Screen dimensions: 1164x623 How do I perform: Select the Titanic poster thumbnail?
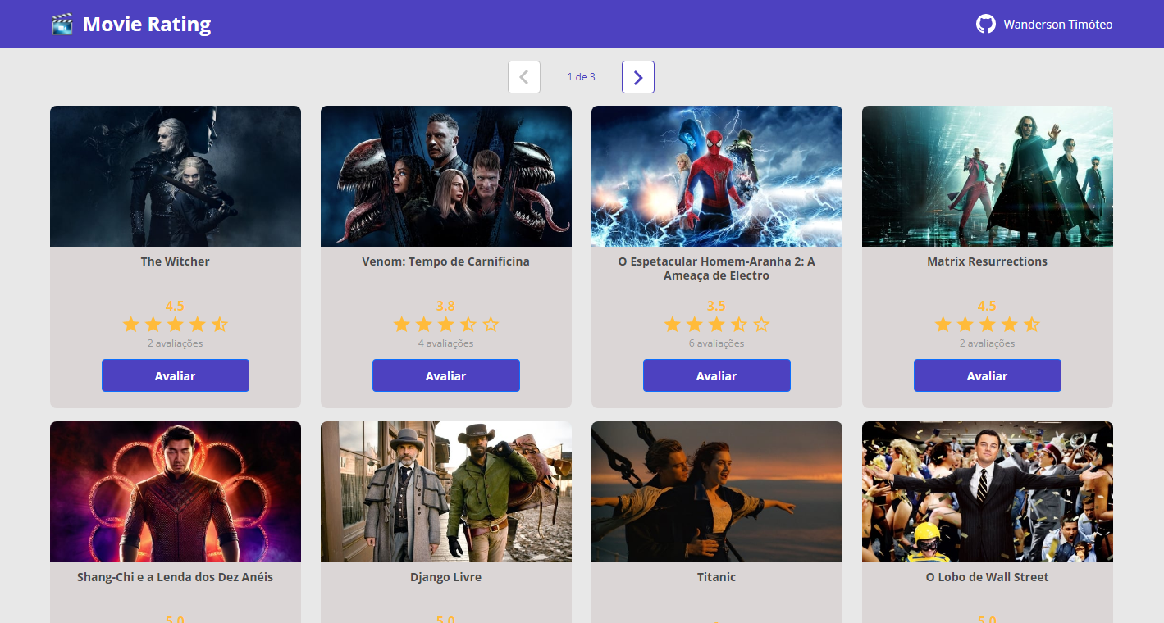717,492
